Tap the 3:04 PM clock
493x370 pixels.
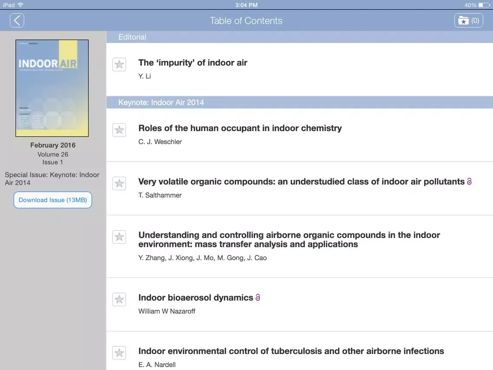pos(246,5)
